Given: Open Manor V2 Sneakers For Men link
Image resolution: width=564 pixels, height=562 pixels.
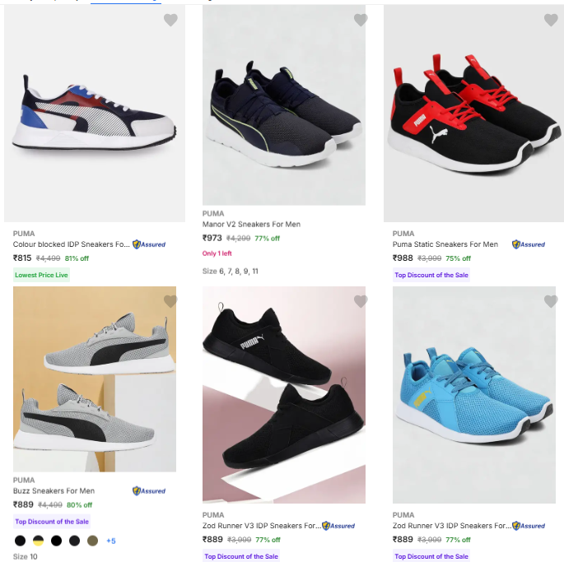Looking at the screenshot, I should (251, 225).
